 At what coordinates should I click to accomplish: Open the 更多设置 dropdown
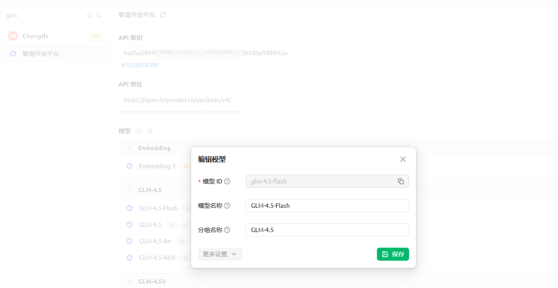[x=220, y=254]
